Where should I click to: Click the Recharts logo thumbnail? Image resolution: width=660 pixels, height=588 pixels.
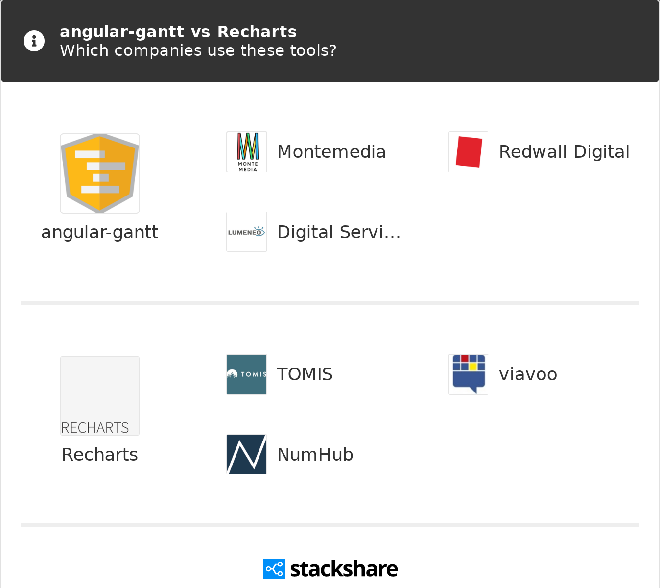[x=100, y=396]
